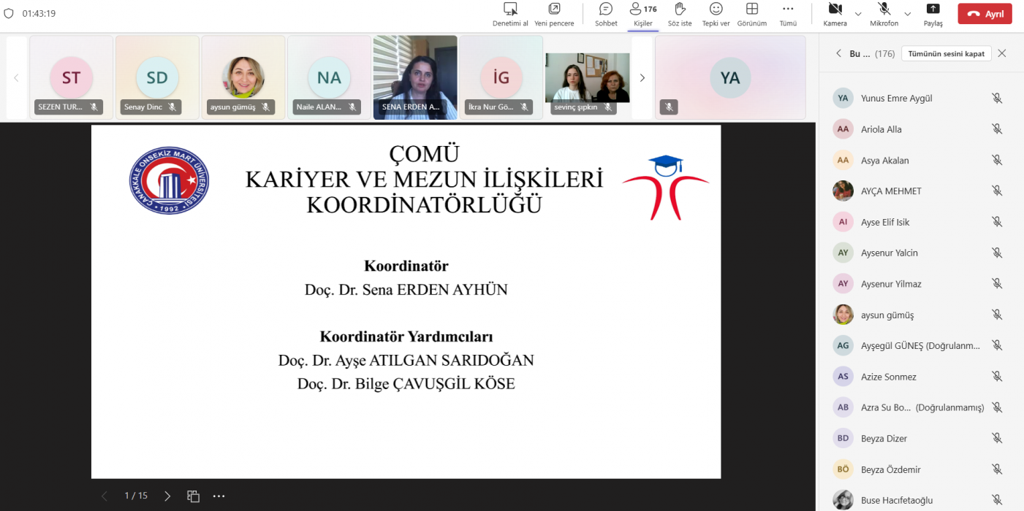Click the AYÇA MEHMET profile photo
Screen dimensions: 1024x511
pyautogui.click(x=843, y=191)
